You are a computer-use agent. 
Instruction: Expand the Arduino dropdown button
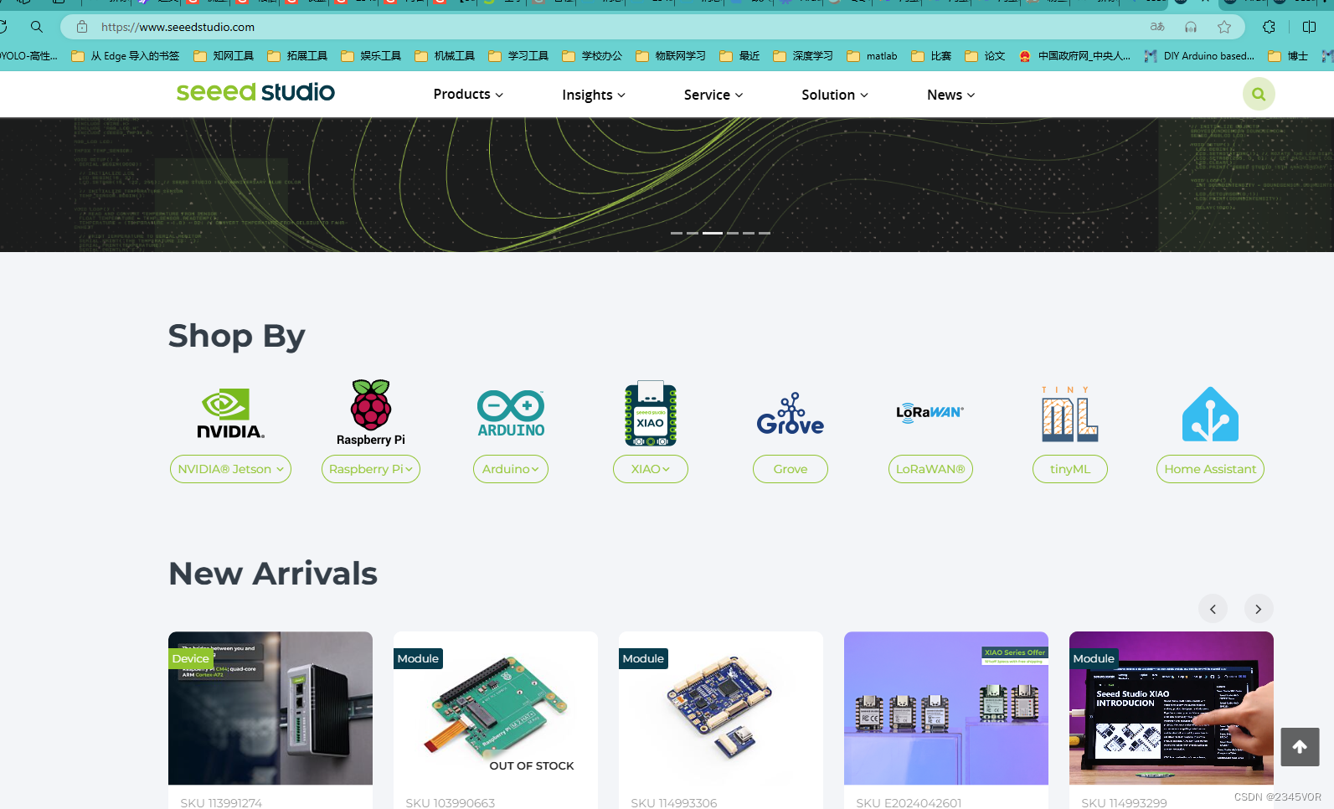(x=511, y=469)
